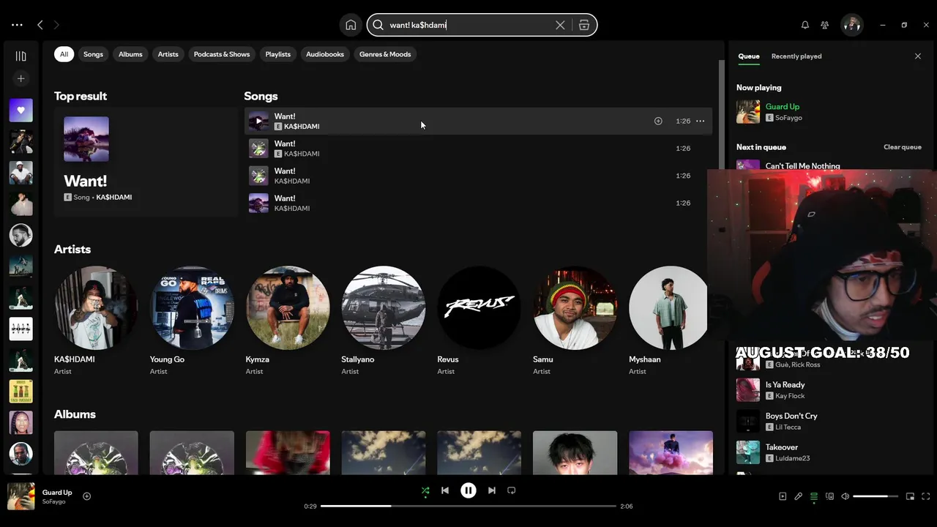
Task: Go forward using the right arrow
Action: [56, 25]
